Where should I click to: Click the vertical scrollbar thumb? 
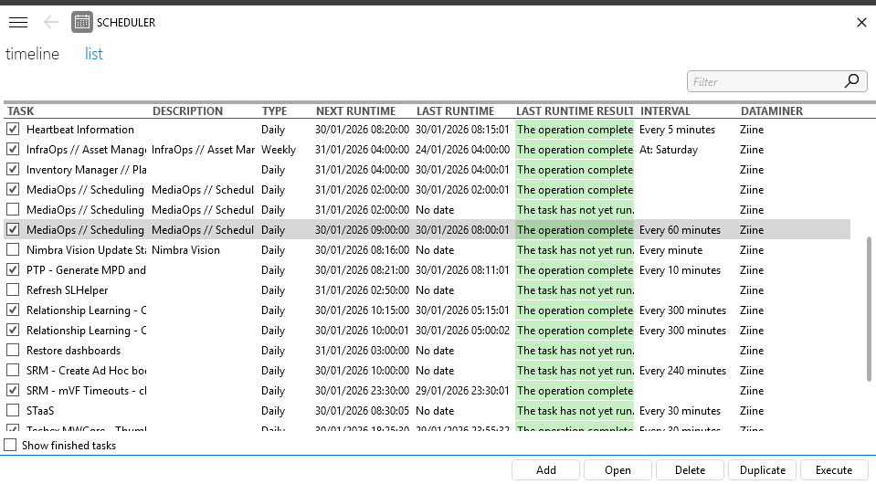click(868, 309)
